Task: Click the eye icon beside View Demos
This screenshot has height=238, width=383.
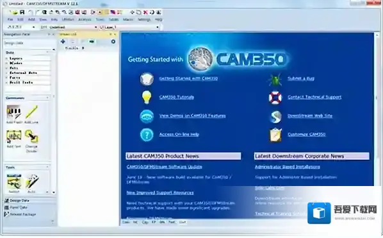Action: [147, 116]
